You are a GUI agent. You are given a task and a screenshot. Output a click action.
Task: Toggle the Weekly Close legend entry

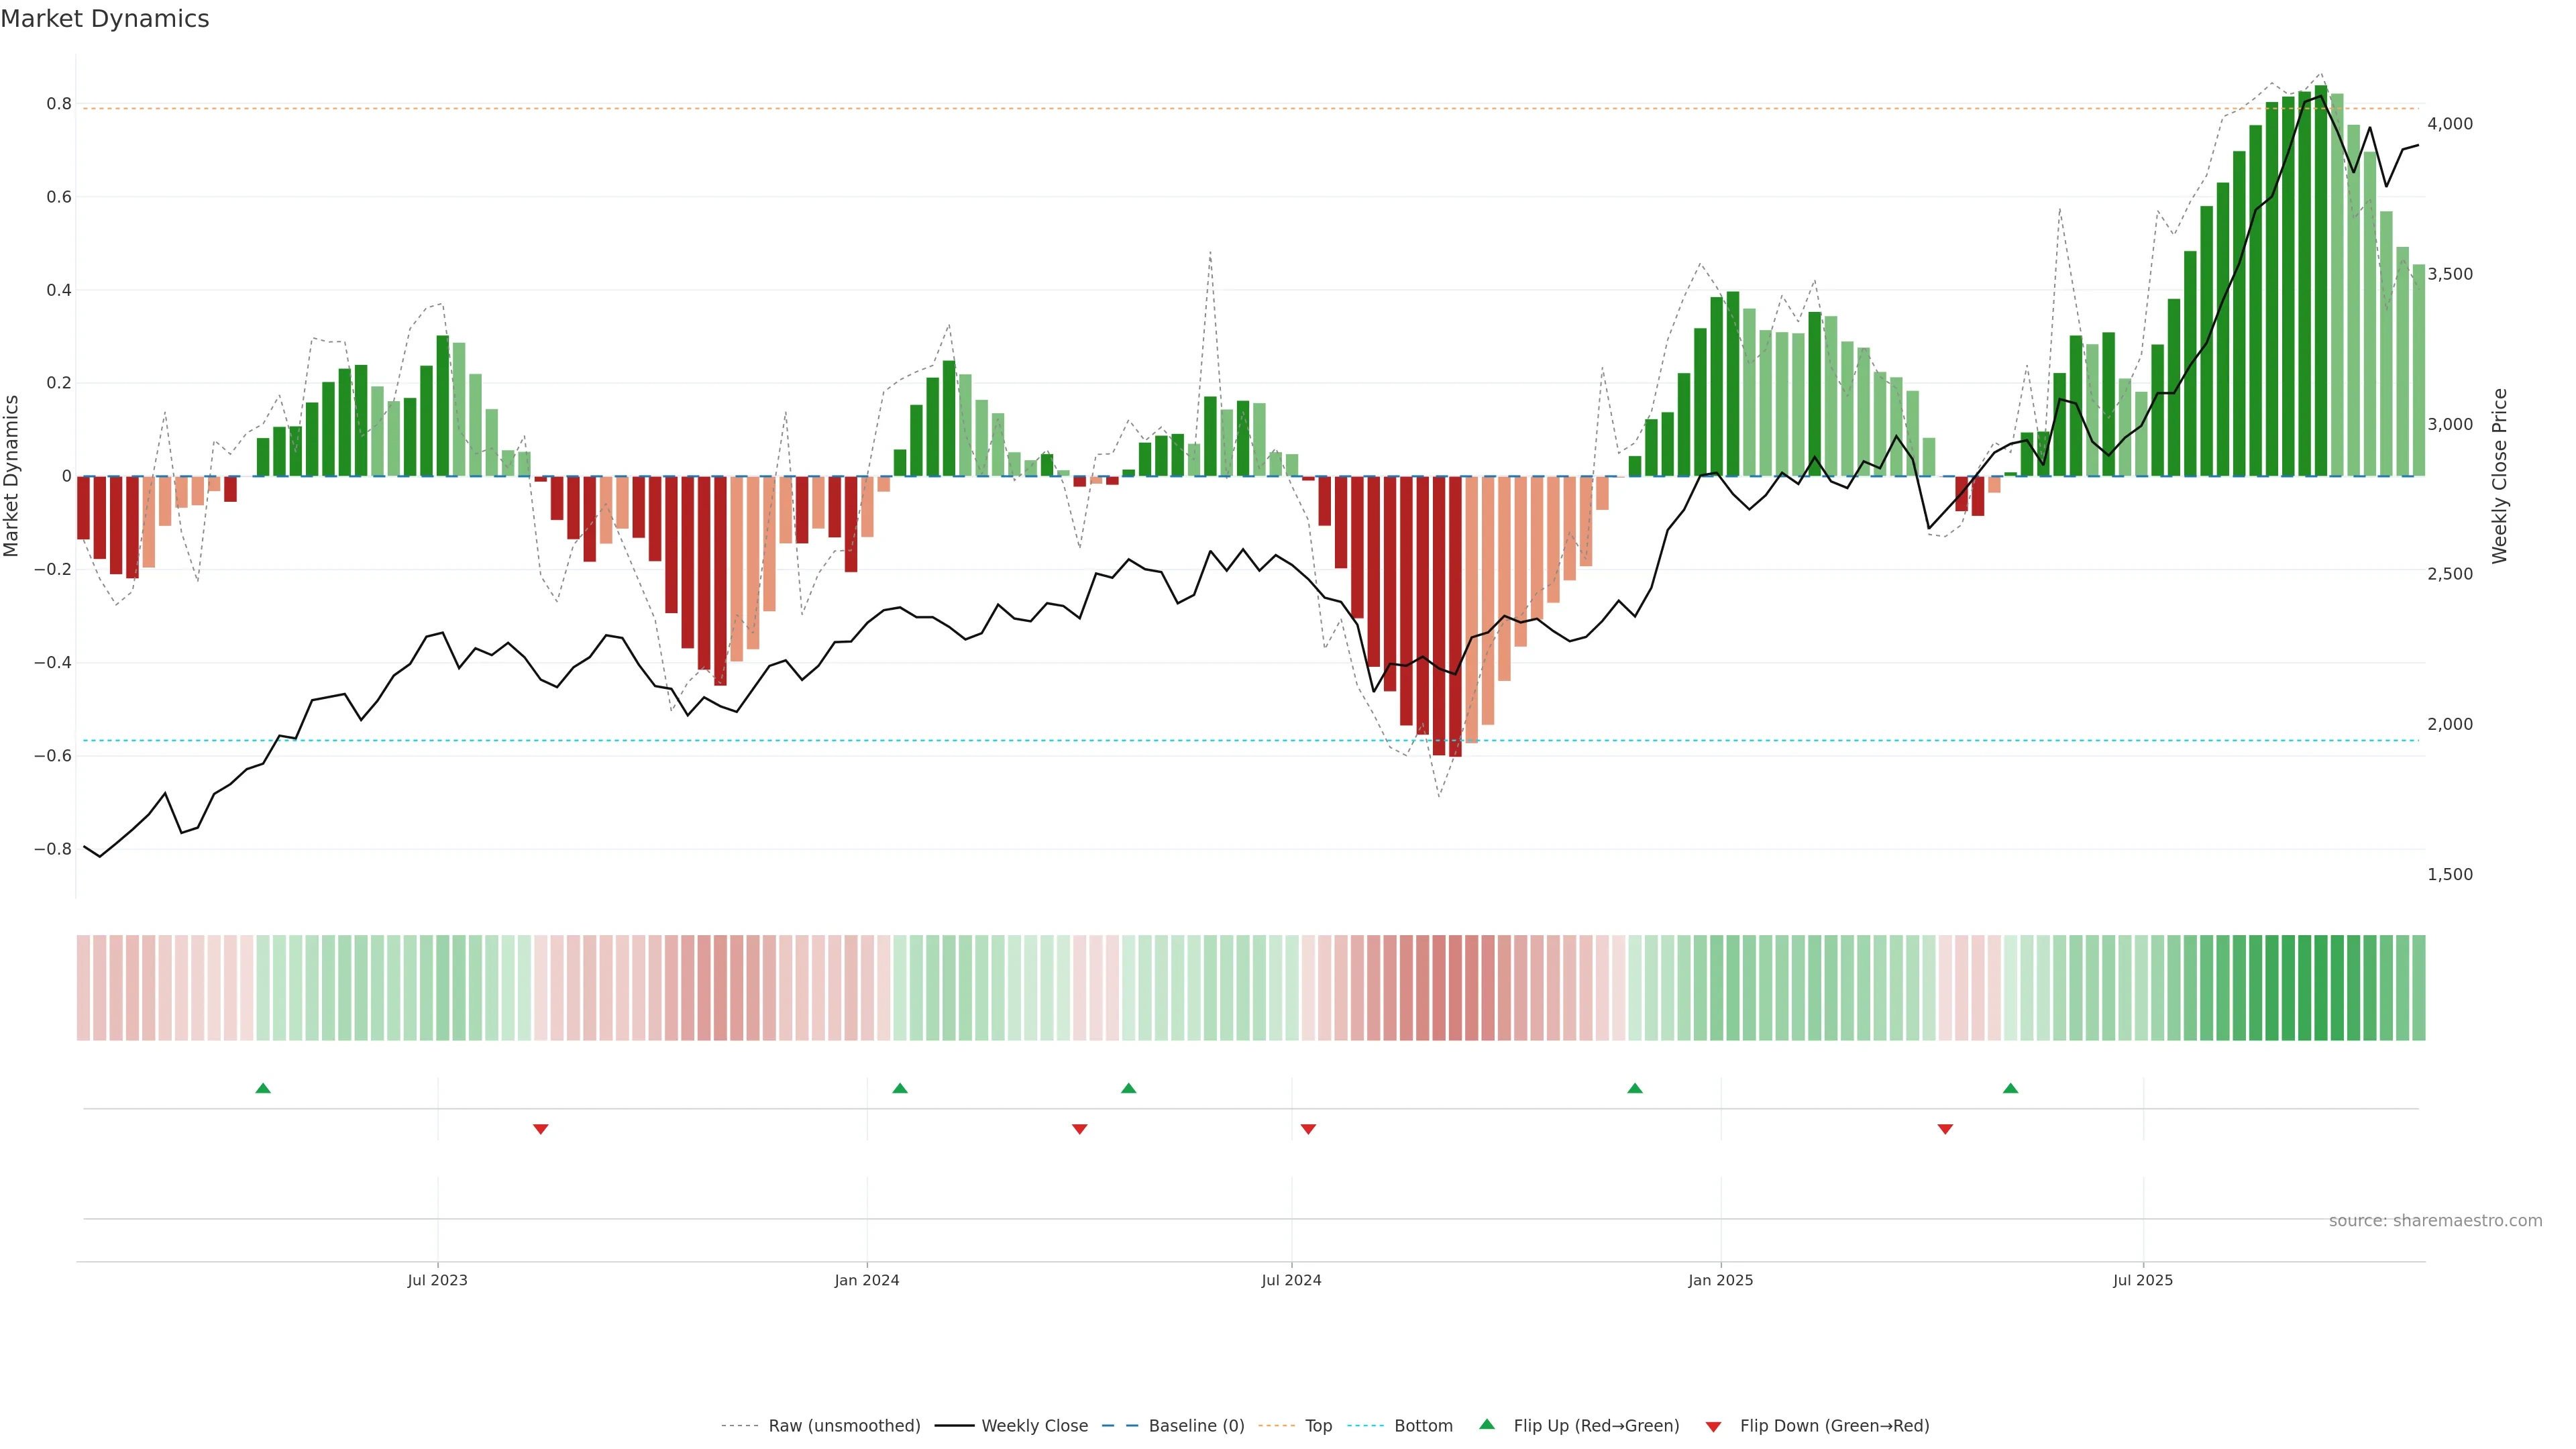click(1034, 1426)
